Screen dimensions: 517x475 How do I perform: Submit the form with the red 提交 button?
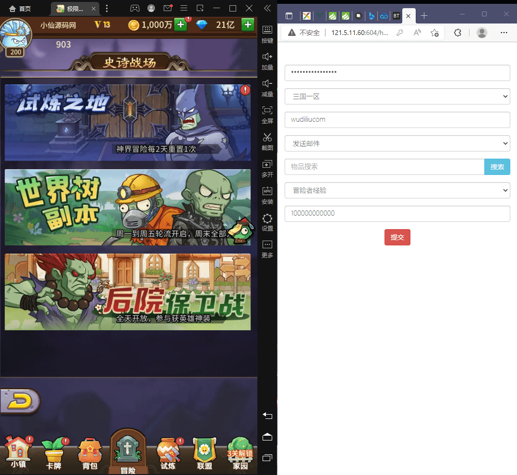pos(397,237)
